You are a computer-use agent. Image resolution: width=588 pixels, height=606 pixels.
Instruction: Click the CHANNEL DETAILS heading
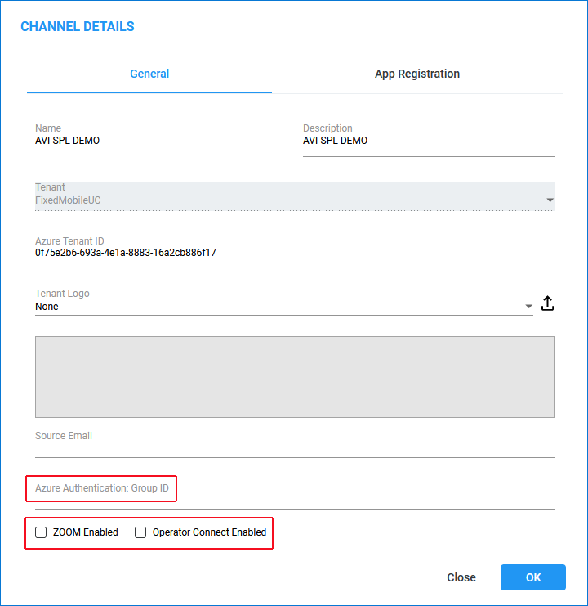[x=78, y=27]
